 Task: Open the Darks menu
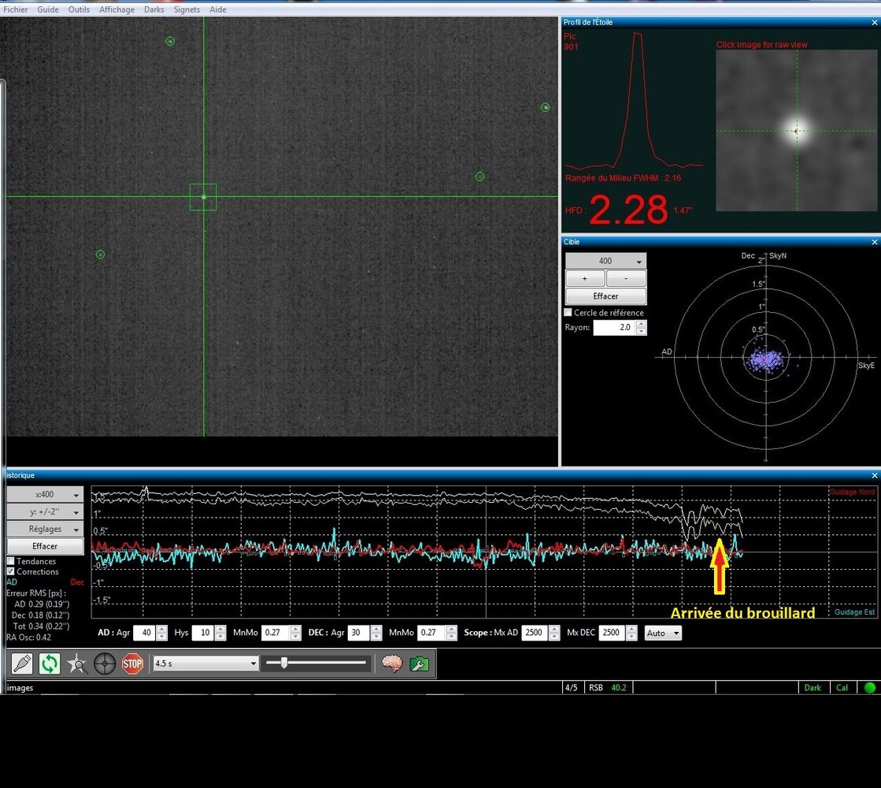tap(154, 9)
